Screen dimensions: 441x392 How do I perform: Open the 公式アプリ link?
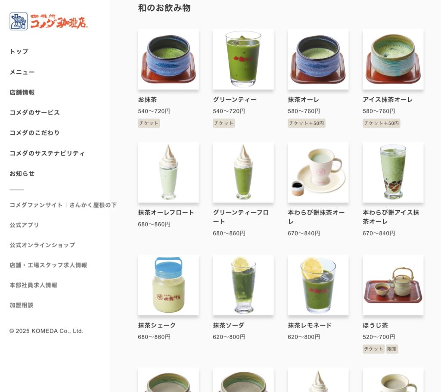click(24, 225)
